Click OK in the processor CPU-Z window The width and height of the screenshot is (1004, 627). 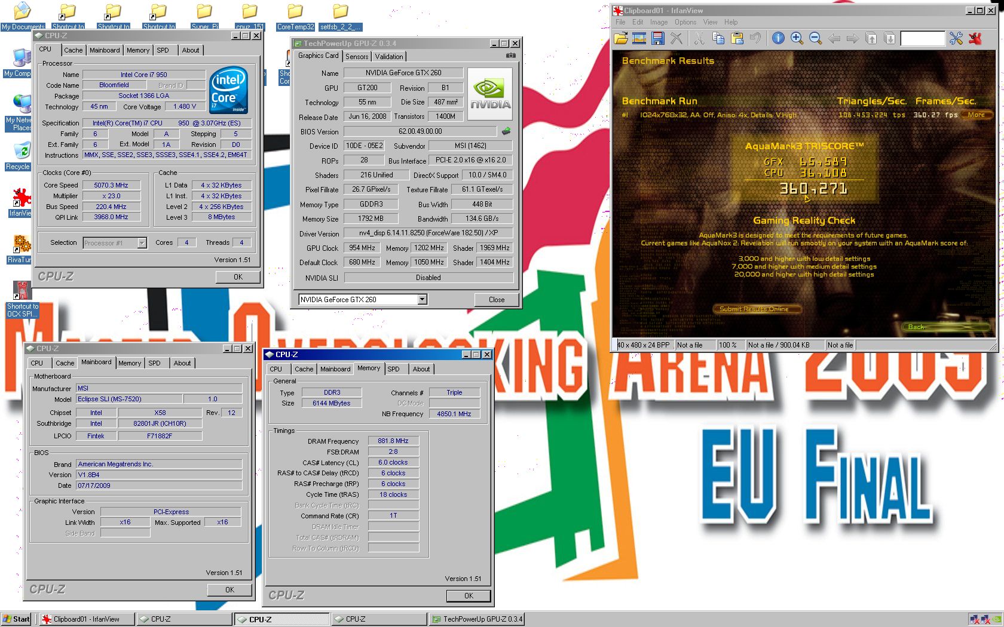point(238,277)
